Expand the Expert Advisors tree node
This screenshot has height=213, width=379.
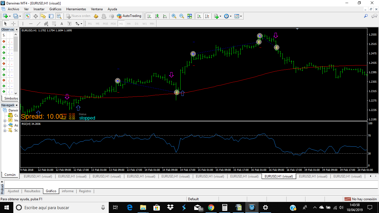(x=5, y=125)
